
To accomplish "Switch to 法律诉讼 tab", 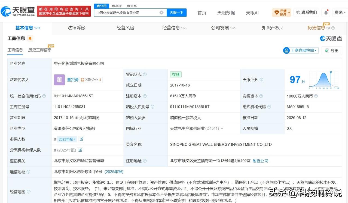I will click(x=77, y=28).
